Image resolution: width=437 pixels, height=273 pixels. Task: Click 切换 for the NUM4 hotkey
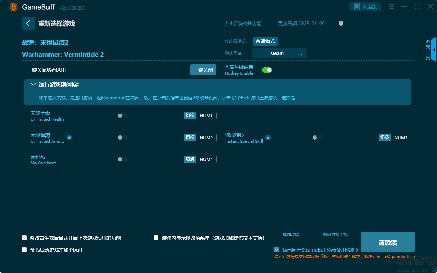(190, 159)
